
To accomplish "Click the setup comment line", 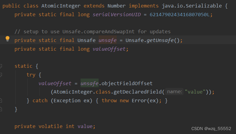I will click(93, 32).
